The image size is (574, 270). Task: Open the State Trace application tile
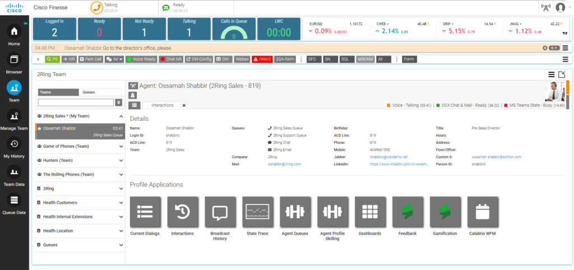pos(257,212)
